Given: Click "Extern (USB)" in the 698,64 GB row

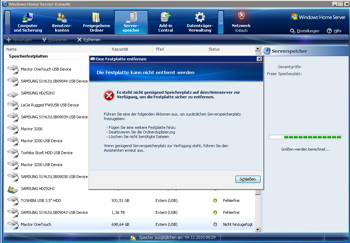Looking at the screenshot, I should (166, 224).
